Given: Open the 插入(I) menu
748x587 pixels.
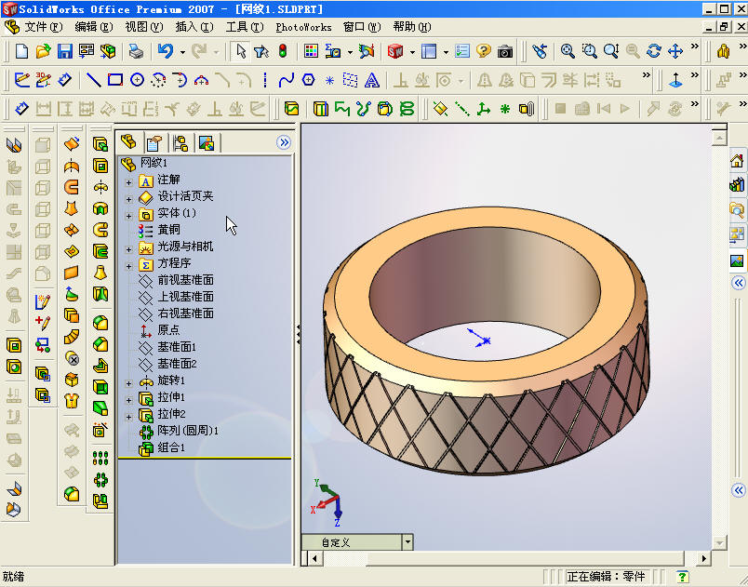Looking at the screenshot, I should click(x=194, y=27).
